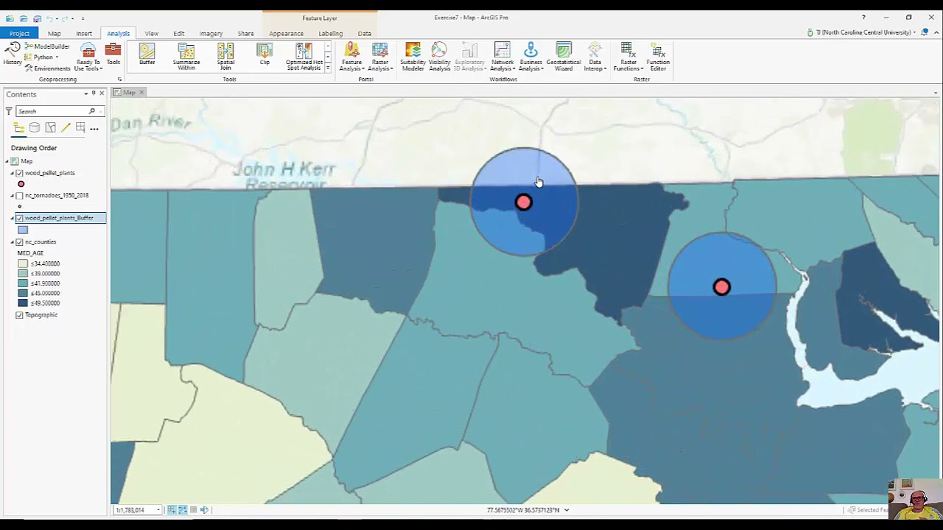Open the geoprocessing History
This screenshot has width=943, height=530.
click(x=13, y=54)
